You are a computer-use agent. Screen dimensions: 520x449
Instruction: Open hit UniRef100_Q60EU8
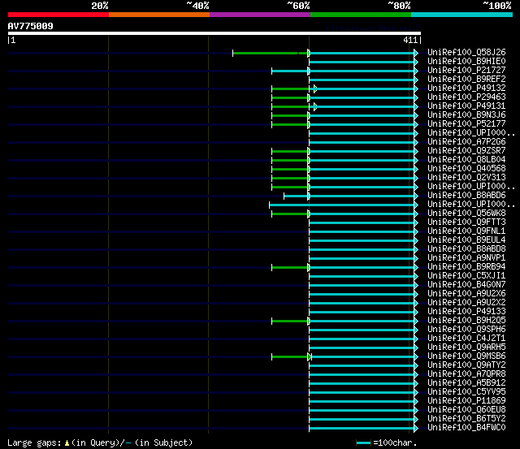coord(466,410)
